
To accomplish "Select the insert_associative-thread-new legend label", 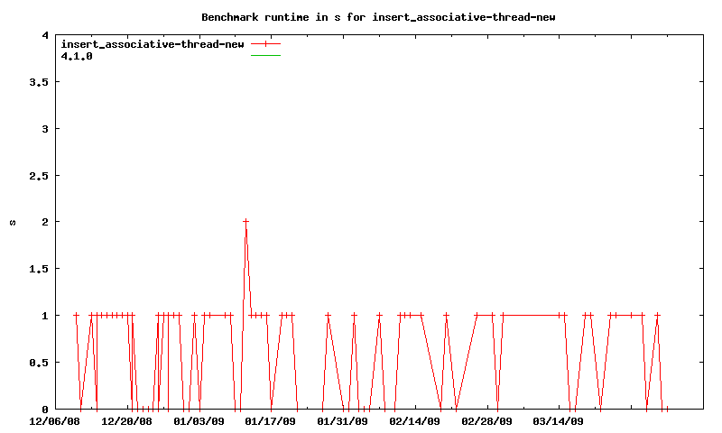I will [153, 44].
